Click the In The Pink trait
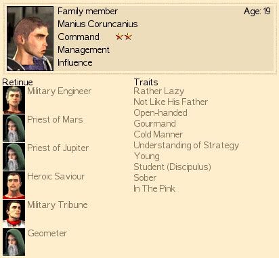 click(x=154, y=188)
